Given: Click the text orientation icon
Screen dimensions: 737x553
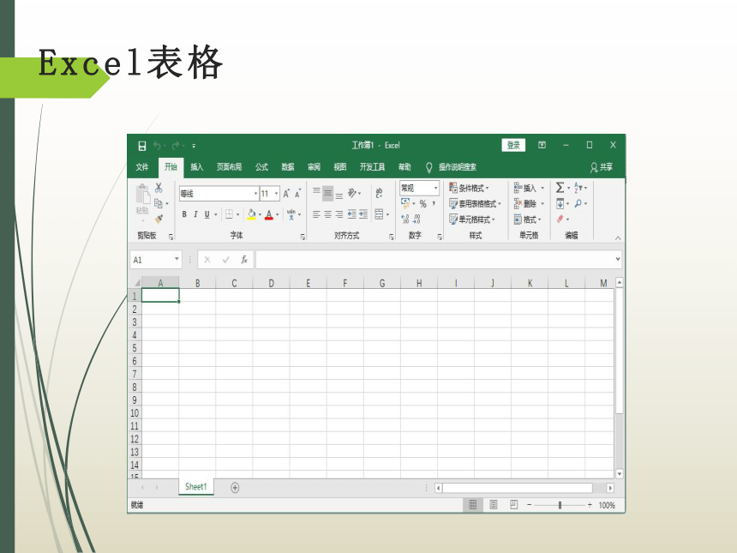Looking at the screenshot, I should pyautogui.click(x=352, y=193).
